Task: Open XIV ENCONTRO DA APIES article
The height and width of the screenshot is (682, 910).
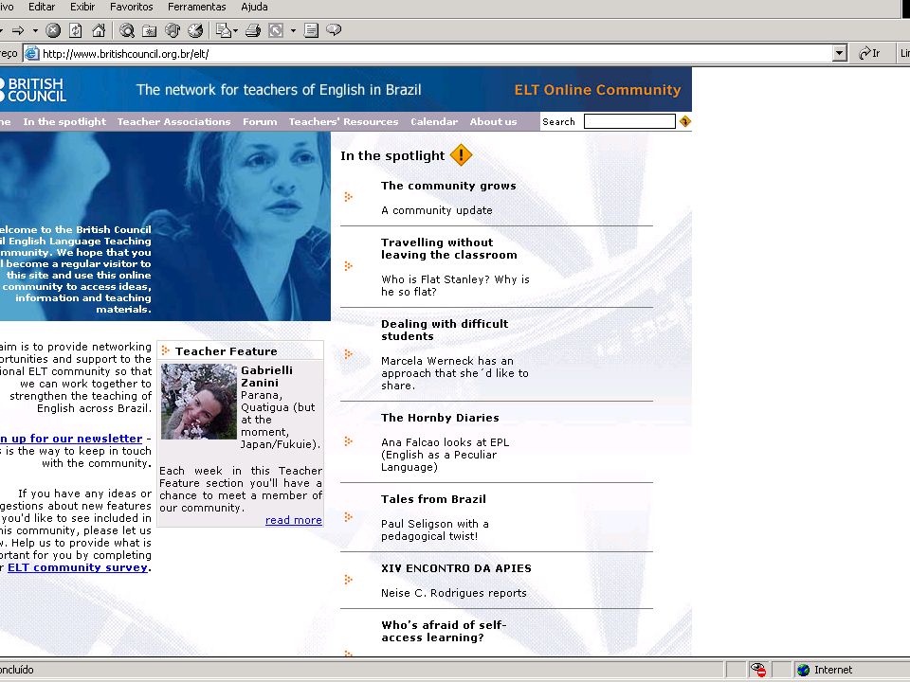Action: point(456,568)
